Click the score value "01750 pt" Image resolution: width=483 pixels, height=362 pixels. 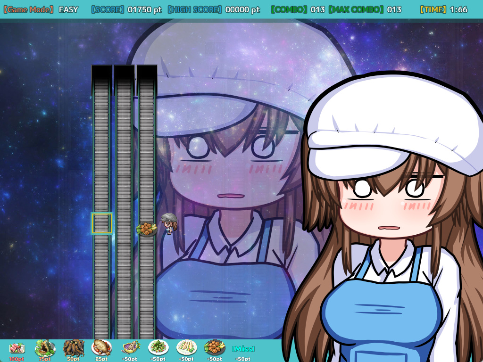point(144,9)
